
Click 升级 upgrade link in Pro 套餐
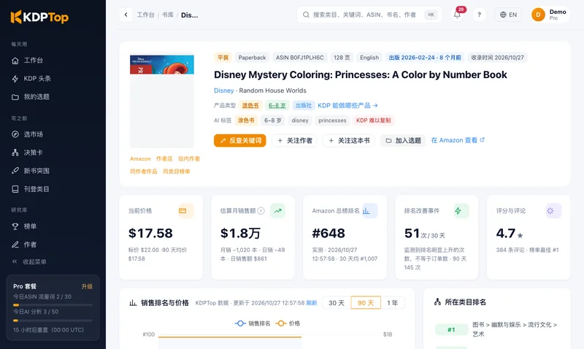click(x=87, y=286)
